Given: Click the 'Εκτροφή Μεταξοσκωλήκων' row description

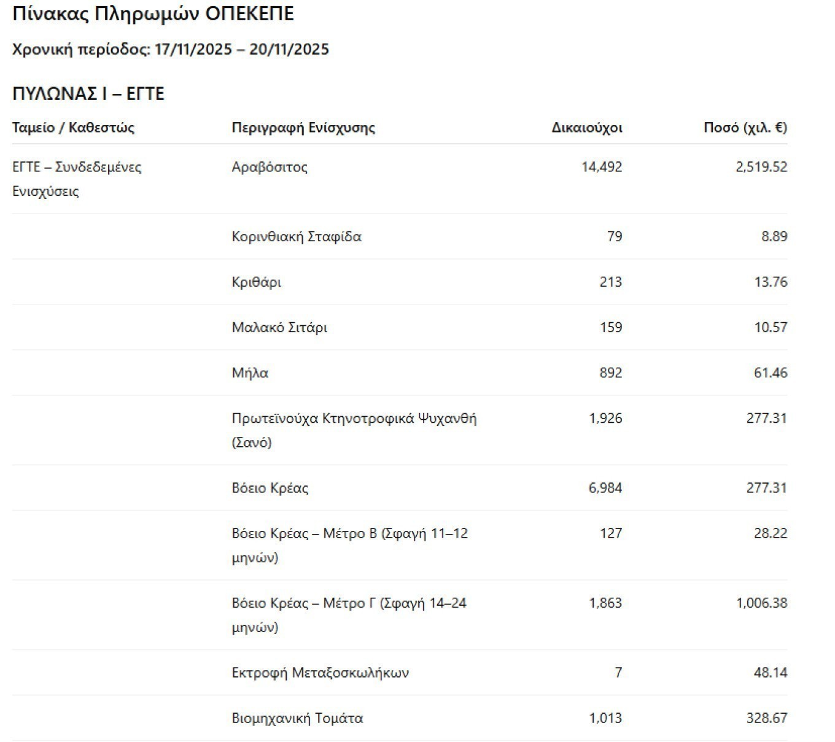Looking at the screenshot, I should click(320, 673).
